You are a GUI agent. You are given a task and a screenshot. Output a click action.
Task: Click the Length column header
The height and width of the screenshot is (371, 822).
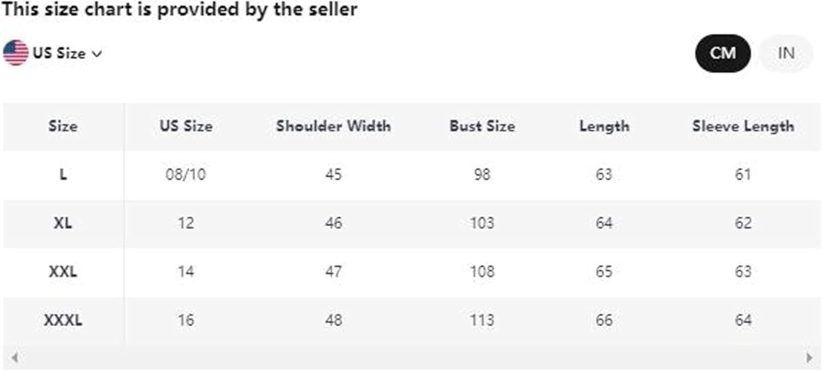pyautogui.click(x=604, y=126)
